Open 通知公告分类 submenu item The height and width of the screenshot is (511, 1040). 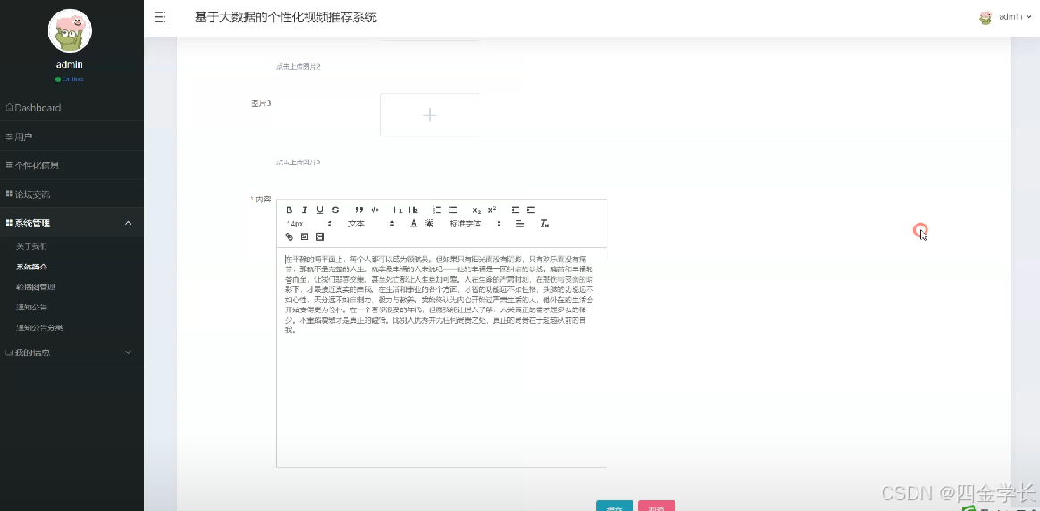click(40, 327)
